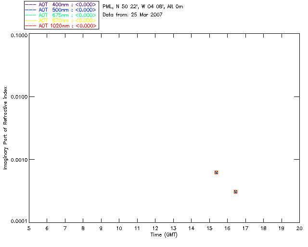Click the data point near 15.4 GMT
This screenshot has height=247, width=308.
coord(216,172)
